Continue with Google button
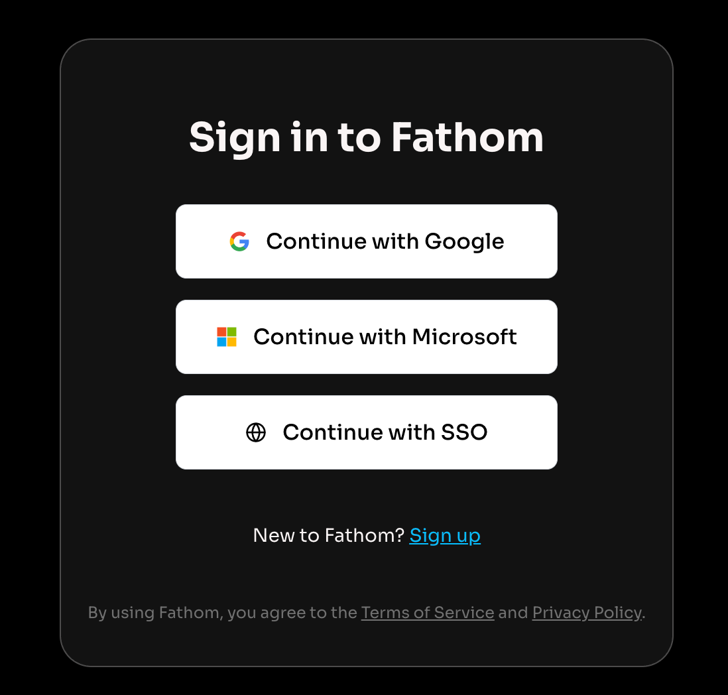The image size is (728, 695). click(366, 241)
